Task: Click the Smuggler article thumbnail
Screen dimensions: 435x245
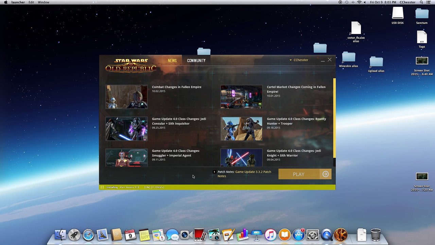Action: [x=126, y=158]
